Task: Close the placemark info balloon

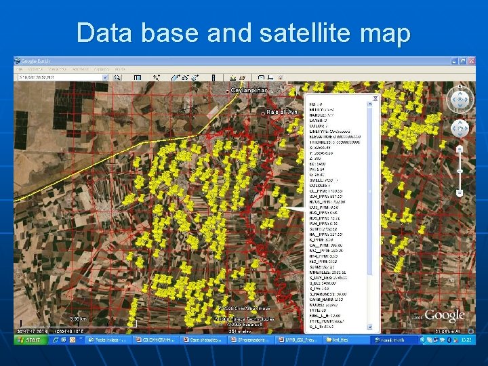Action: coord(375,98)
